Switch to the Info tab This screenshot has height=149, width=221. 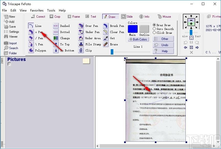(144, 17)
